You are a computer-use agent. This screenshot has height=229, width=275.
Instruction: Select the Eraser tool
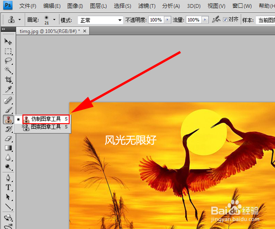8,139
